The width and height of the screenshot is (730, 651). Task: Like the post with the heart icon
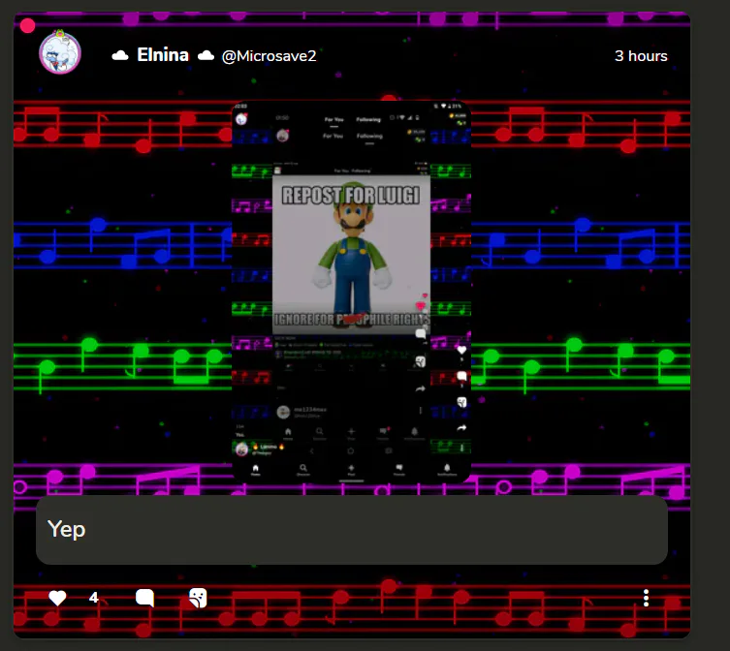point(57,598)
